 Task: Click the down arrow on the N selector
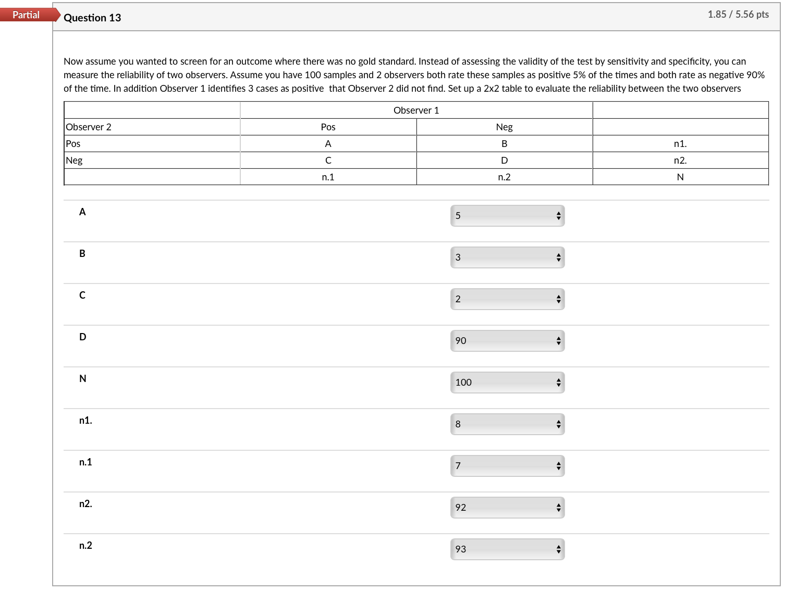pyautogui.click(x=558, y=385)
